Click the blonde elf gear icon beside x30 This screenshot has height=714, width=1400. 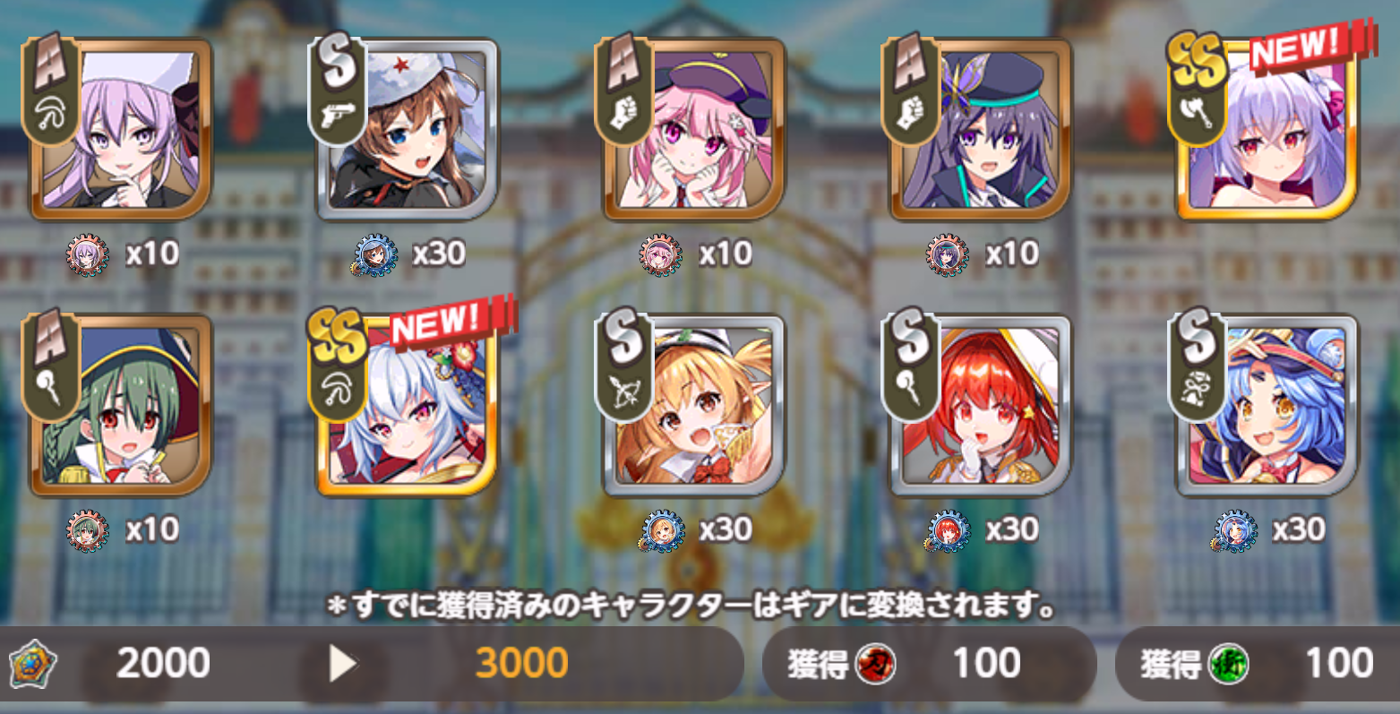(662, 531)
